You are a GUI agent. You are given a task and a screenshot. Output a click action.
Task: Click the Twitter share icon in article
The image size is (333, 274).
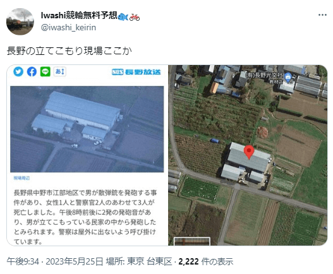click(x=18, y=71)
